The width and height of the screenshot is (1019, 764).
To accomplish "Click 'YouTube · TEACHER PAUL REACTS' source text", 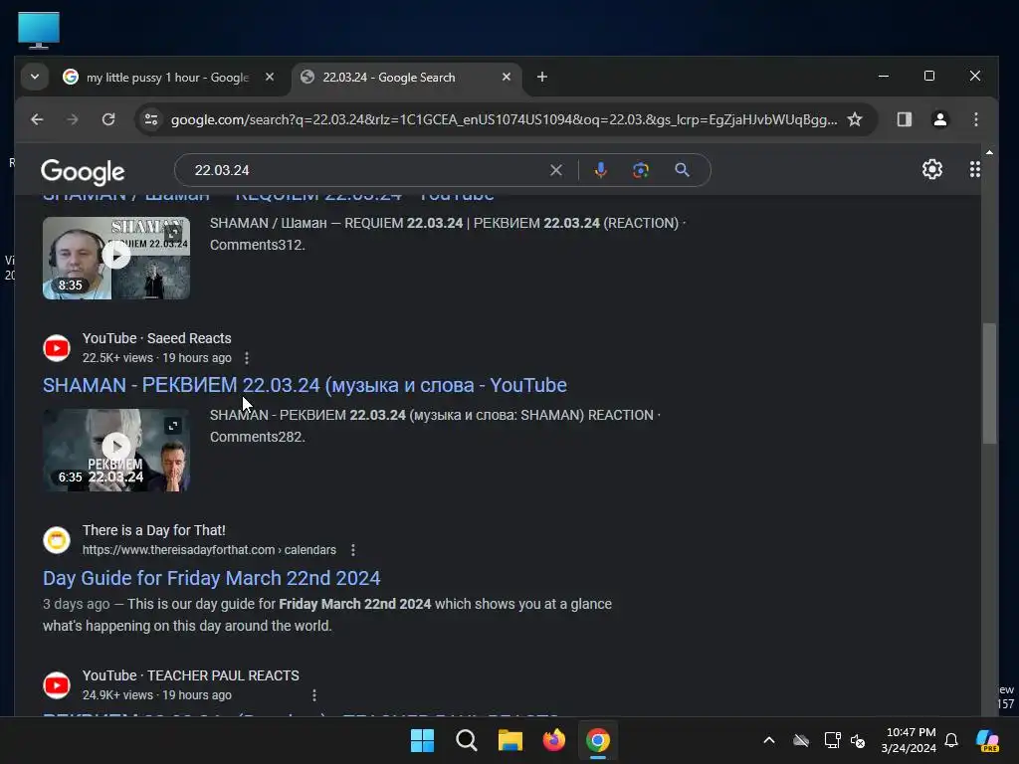I will point(190,675).
